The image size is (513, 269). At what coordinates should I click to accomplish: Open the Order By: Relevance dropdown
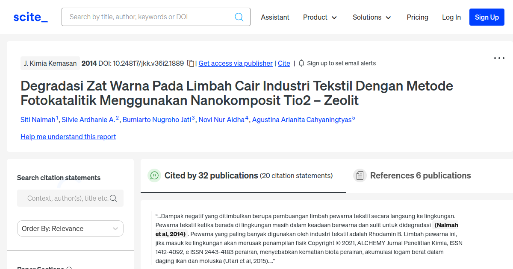click(x=70, y=228)
